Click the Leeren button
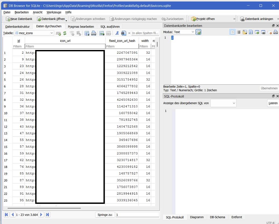Image resolution: width=279 pixels, height=224 pixels. point(273,103)
